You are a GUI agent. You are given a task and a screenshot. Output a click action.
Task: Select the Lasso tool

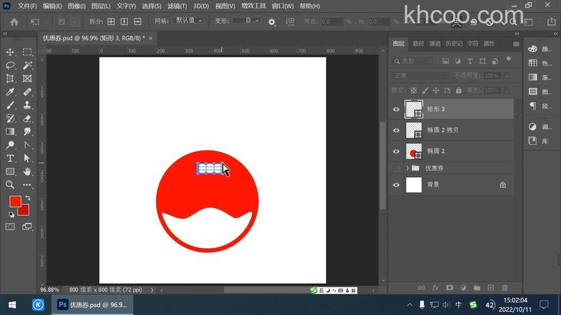click(10, 66)
